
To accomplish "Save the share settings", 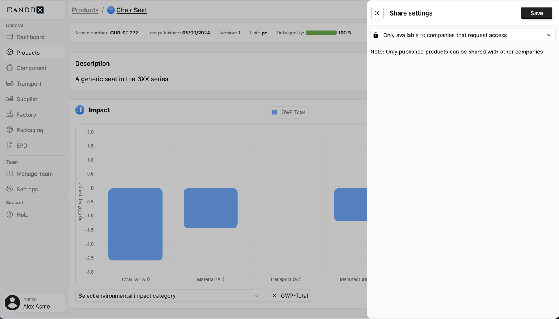I will pyautogui.click(x=537, y=13).
